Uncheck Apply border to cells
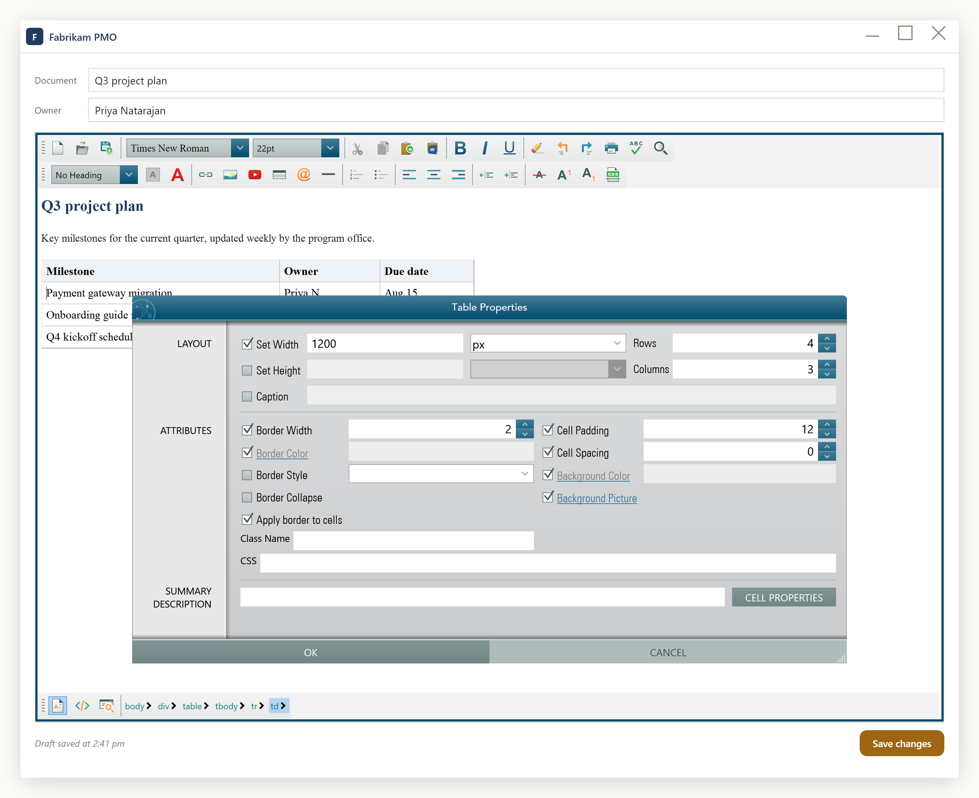Image resolution: width=979 pixels, height=798 pixels. [247, 519]
